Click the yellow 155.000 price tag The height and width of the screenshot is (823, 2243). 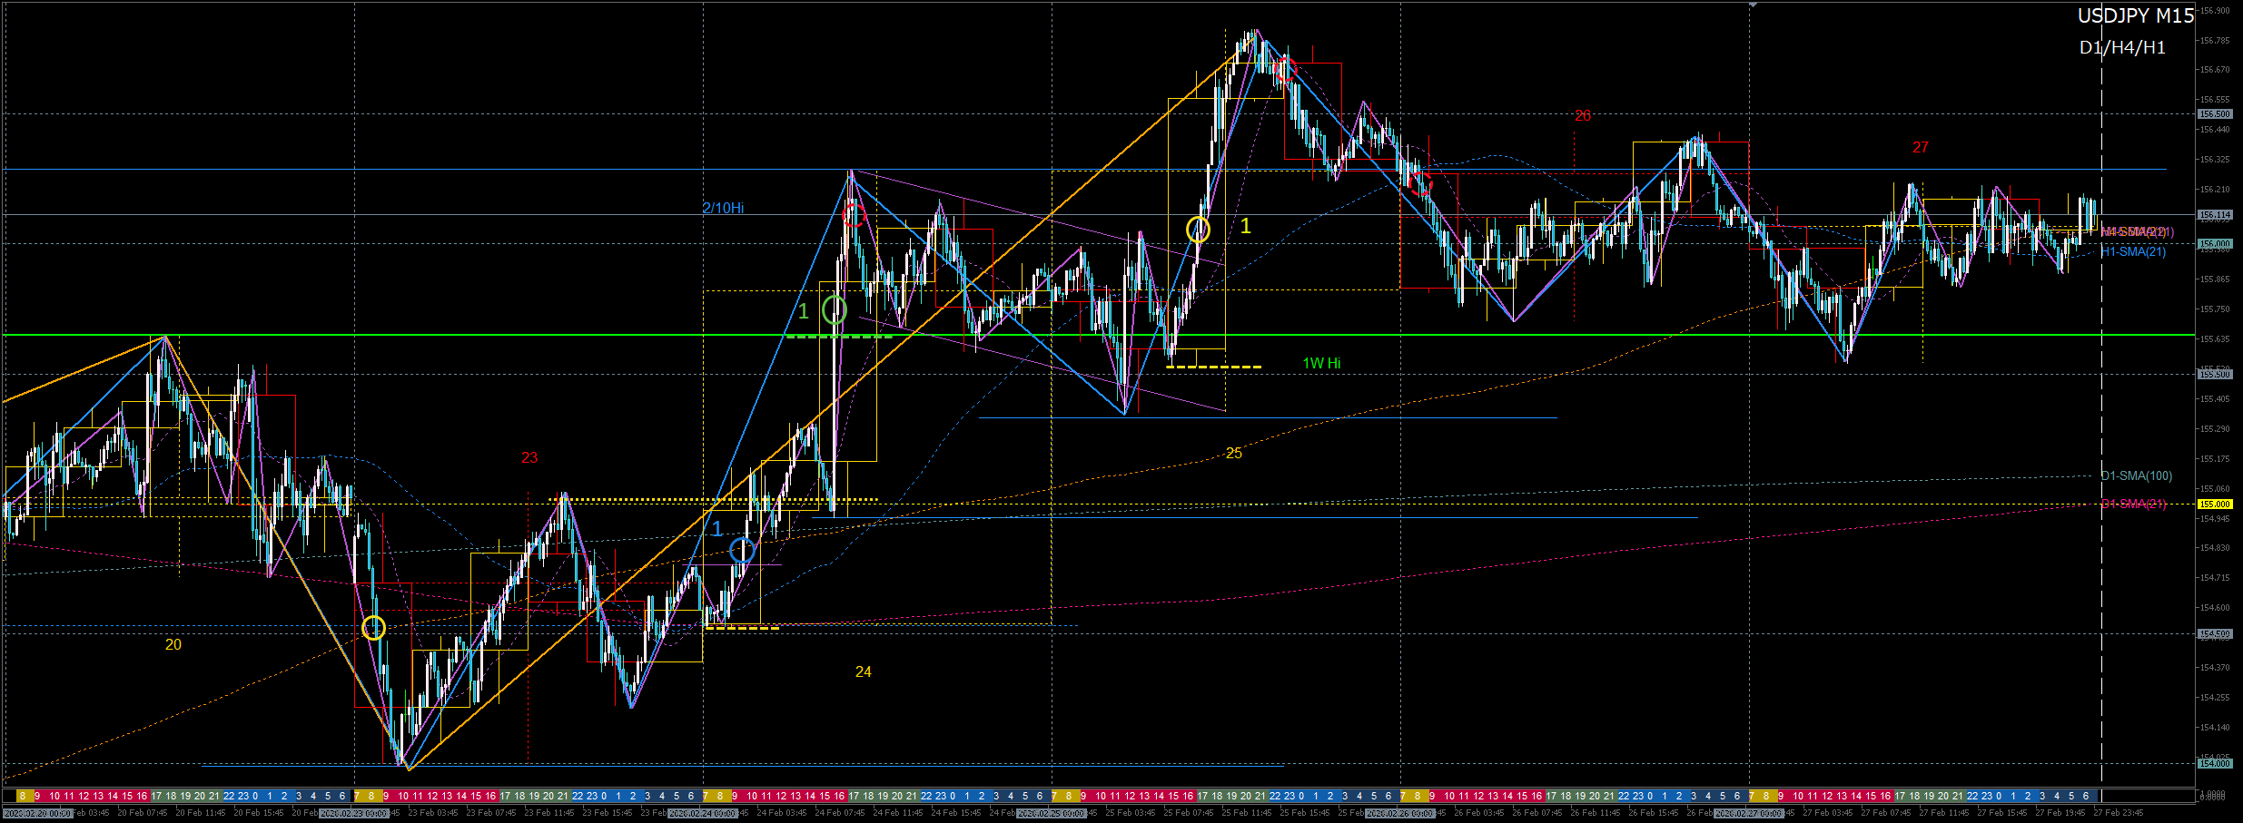click(2214, 504)
